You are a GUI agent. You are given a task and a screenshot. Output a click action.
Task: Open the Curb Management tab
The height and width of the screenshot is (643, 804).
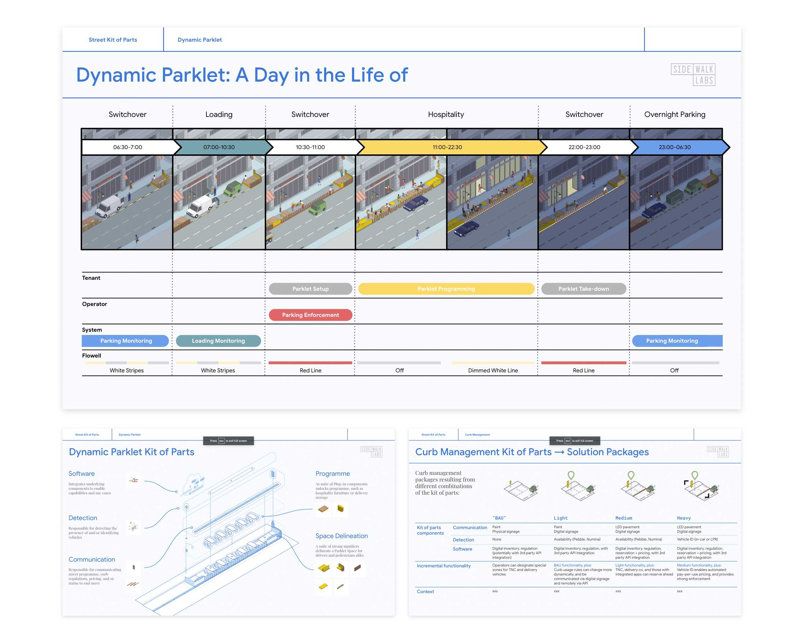pos(477,435)
